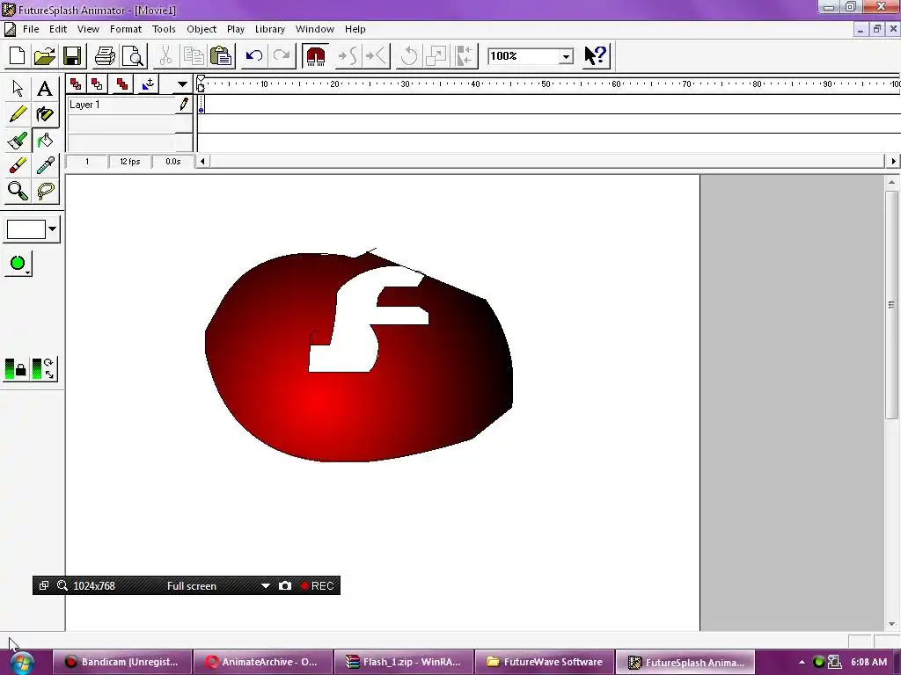
Task: Switch to AnimateArchive Opera taskbar window
Action: coord(262,663)
